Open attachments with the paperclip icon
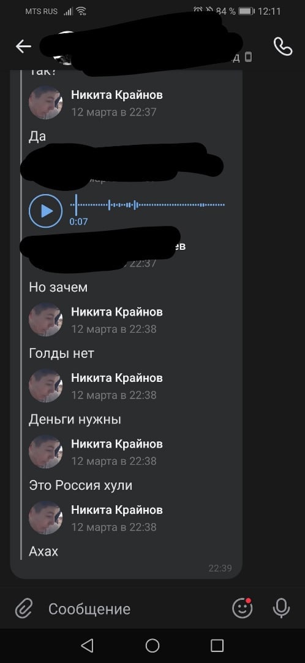This screenshot has width=305, height=663. [x=24, y=609]
